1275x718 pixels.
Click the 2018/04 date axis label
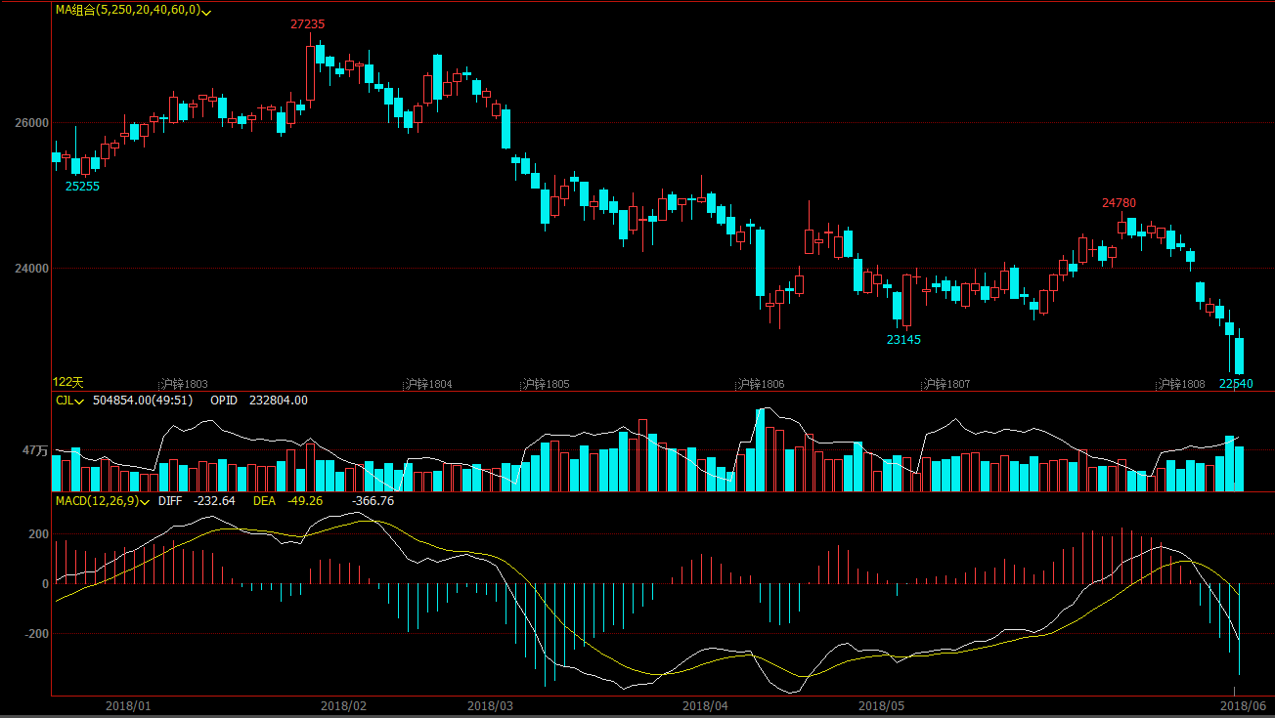(705, 705)
